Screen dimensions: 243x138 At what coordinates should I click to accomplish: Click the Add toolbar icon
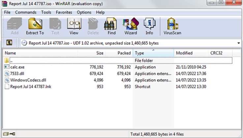point(15,26)
